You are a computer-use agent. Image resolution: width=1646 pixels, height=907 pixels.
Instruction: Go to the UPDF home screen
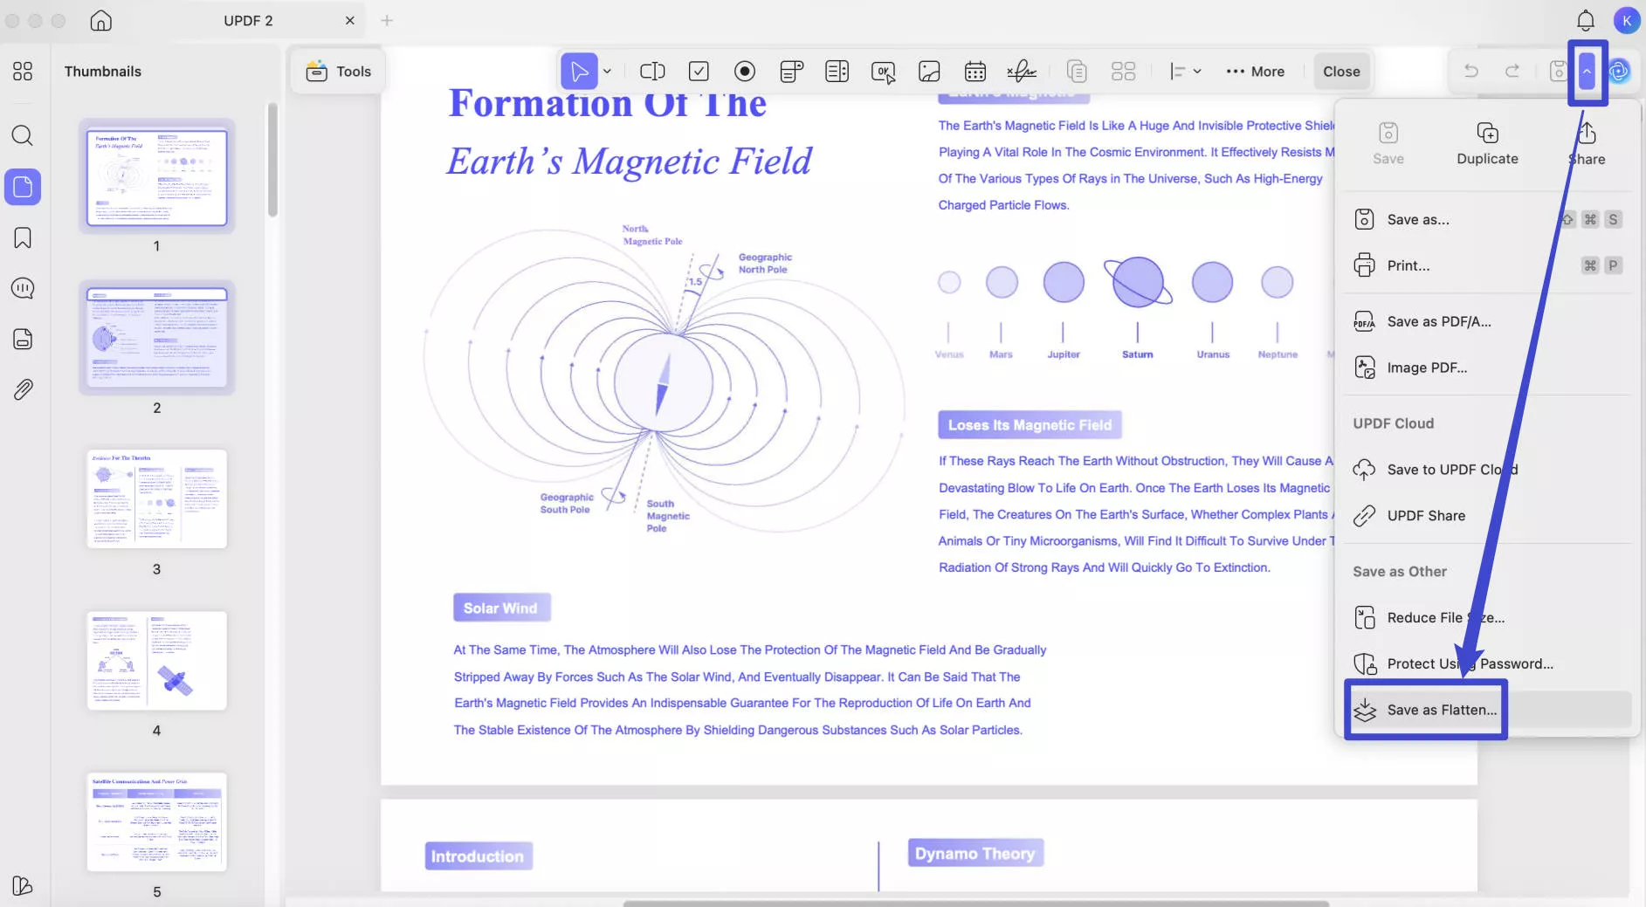101,20
